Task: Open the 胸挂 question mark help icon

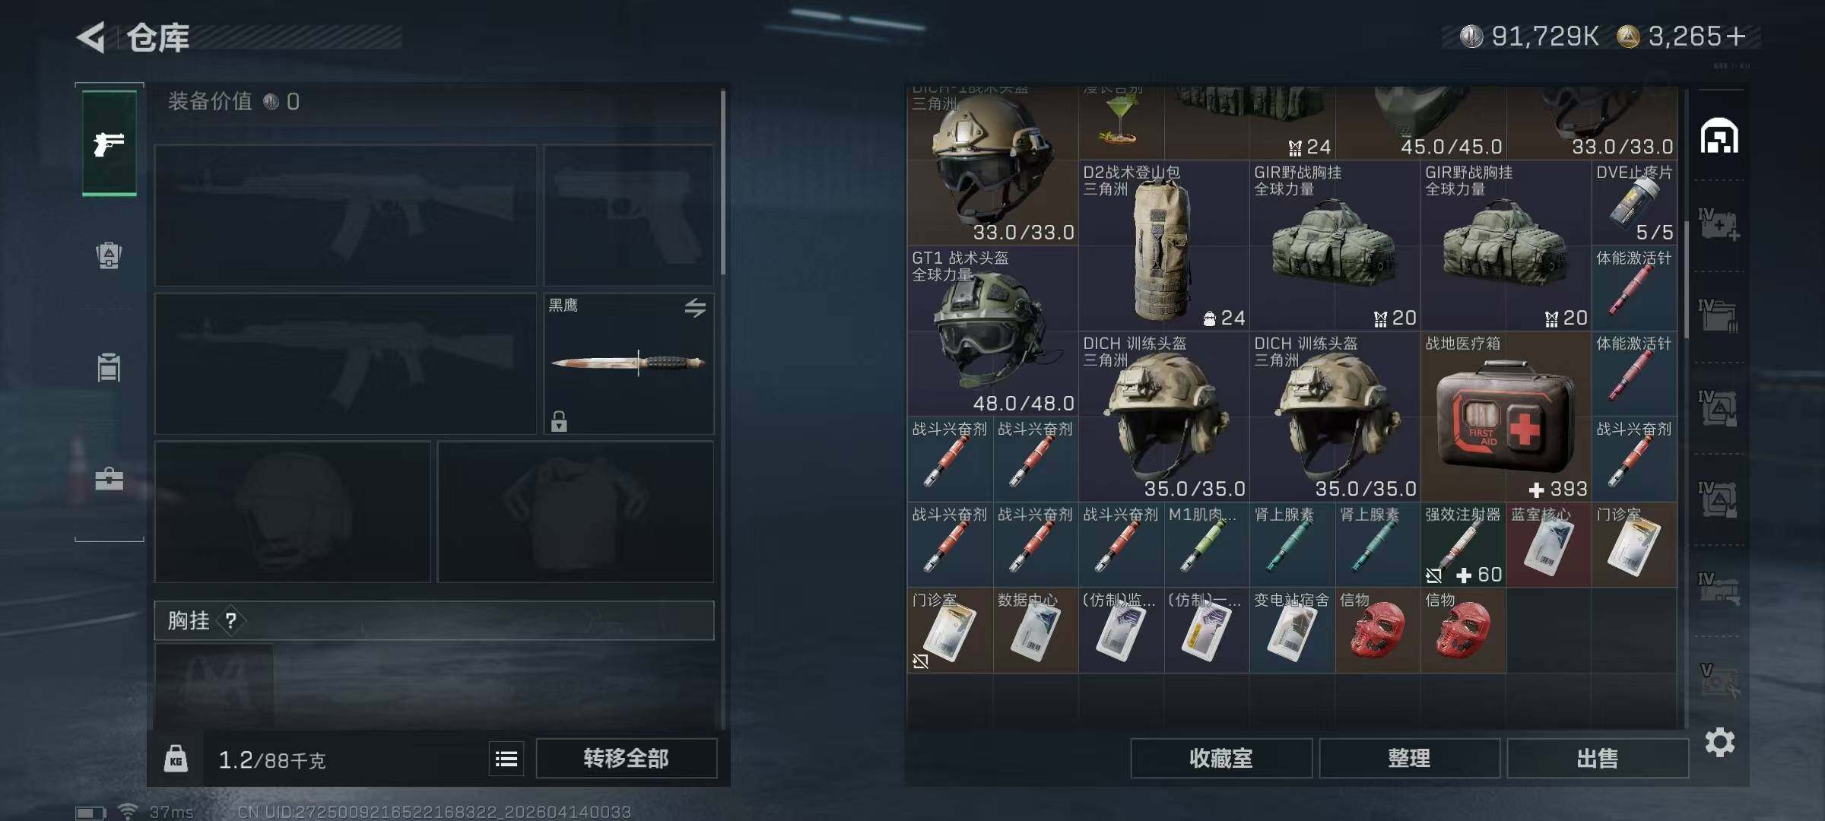Action: coord(231,621)
